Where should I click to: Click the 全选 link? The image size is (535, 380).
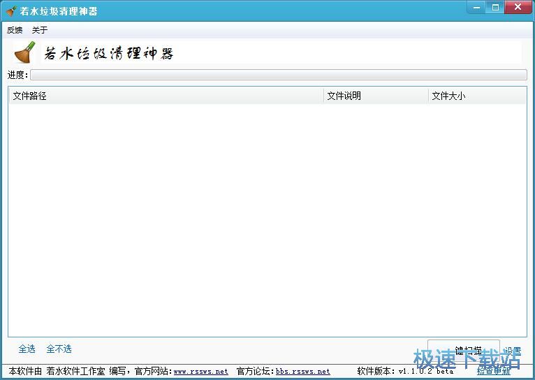[27, 349]
